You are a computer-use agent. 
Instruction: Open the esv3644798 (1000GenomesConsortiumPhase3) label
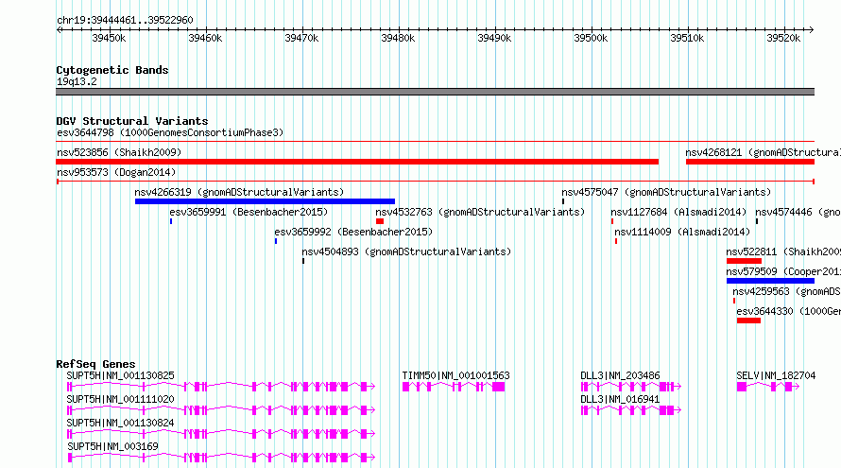pos(170,132)
